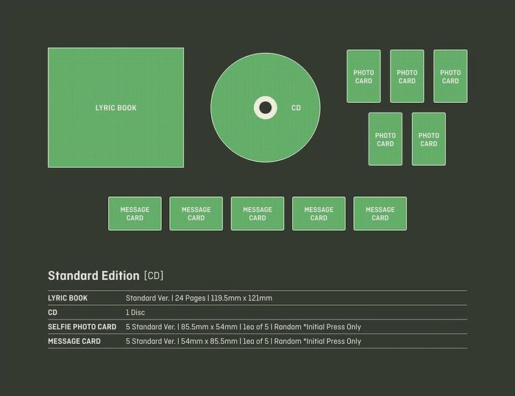Click the MESSAGE CARD row label in table

point(74,341)
